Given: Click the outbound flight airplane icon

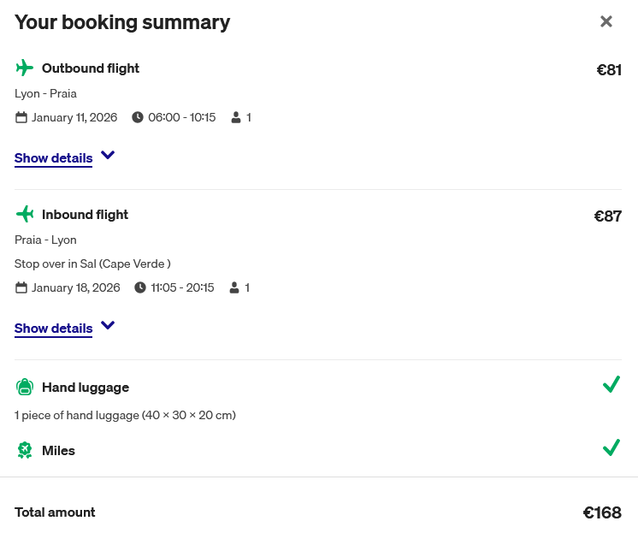Looking at the screenshot, I should coord(25,68).
